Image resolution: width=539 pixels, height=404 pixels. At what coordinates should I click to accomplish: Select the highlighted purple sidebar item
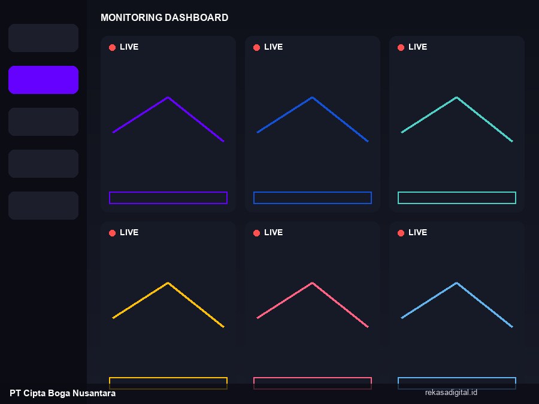[43, 80]
